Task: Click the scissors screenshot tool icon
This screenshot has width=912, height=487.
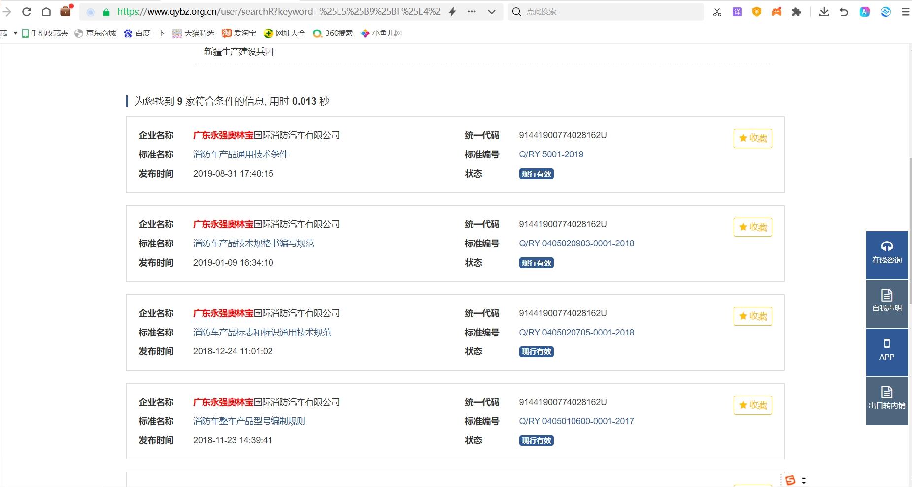Action: pos(717,12)
